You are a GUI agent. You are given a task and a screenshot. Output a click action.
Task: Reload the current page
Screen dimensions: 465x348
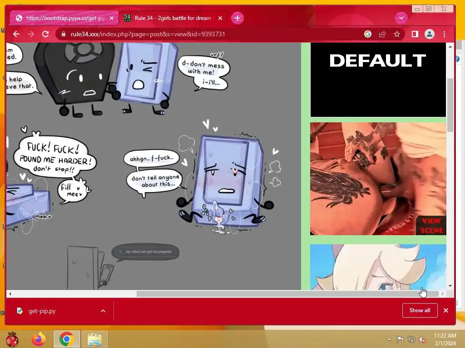45,34
